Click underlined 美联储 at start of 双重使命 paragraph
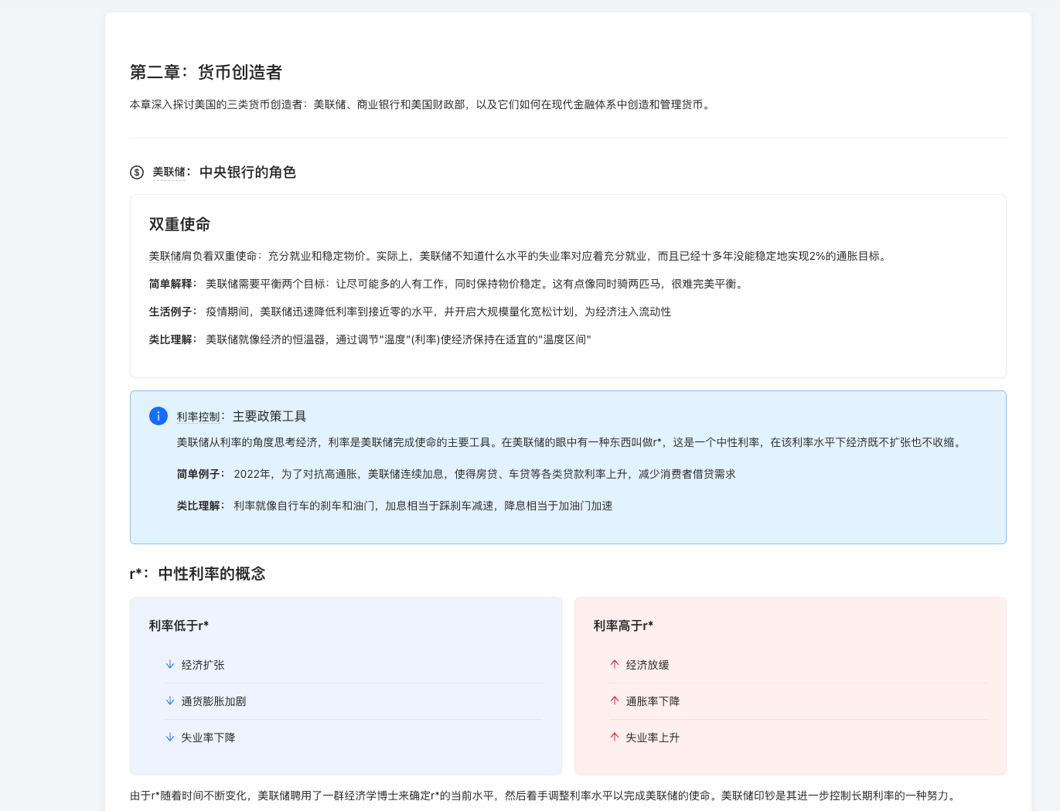 point(165,257)
